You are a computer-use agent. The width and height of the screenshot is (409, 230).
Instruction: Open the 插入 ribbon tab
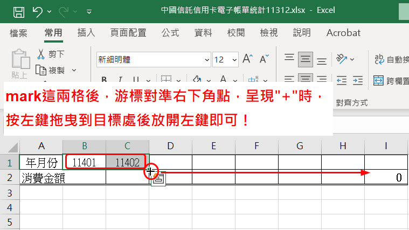pos(86,33)
